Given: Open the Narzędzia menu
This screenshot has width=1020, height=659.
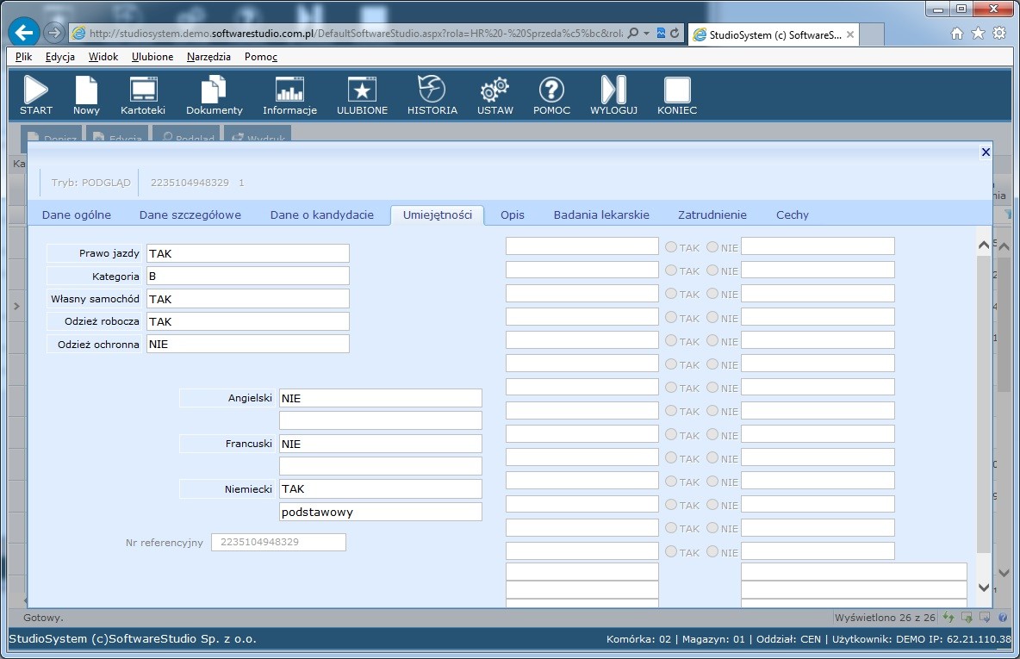Looking at the screenshot, I should [208, 57].
